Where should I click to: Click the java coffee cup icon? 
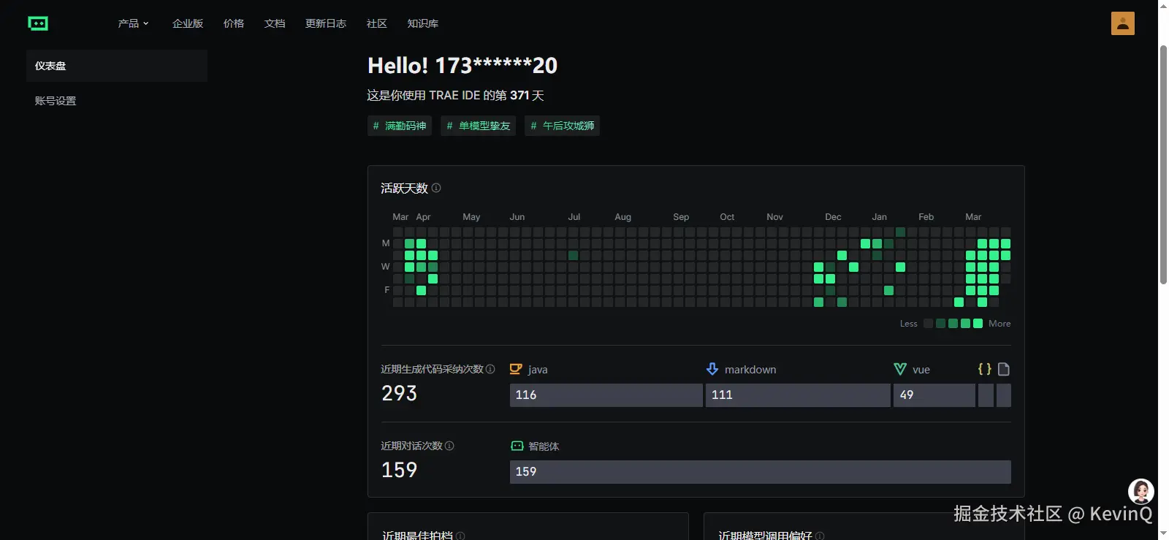516,369
